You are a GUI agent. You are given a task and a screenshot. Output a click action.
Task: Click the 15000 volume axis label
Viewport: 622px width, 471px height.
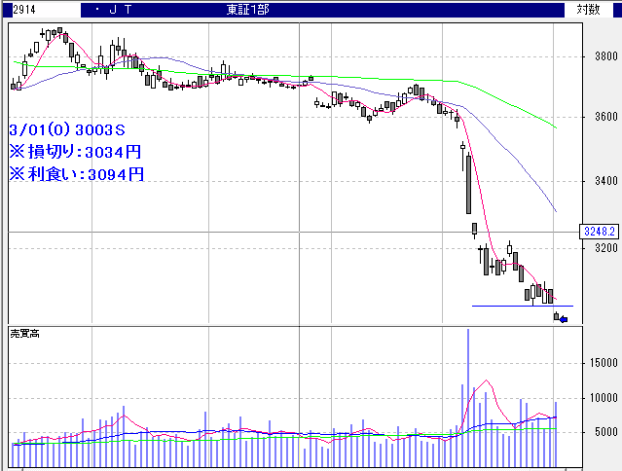602,363
